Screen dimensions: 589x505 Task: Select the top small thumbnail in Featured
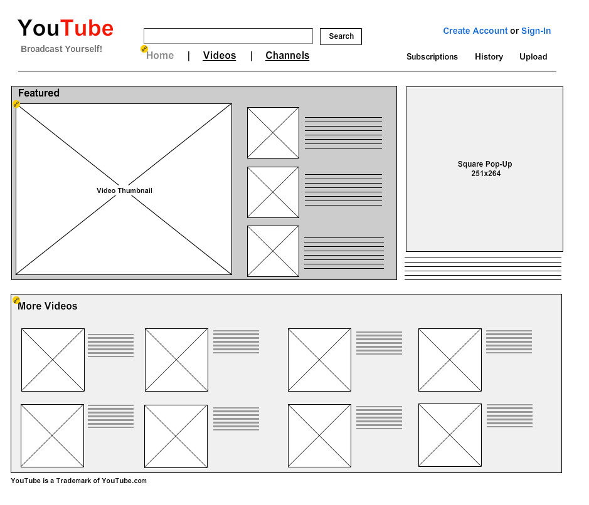273,133
